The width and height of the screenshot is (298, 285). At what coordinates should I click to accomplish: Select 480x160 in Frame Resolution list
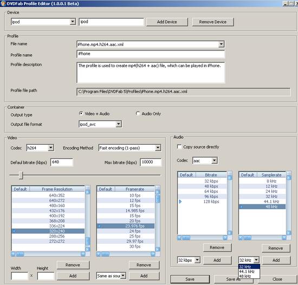tap(48, 205)
